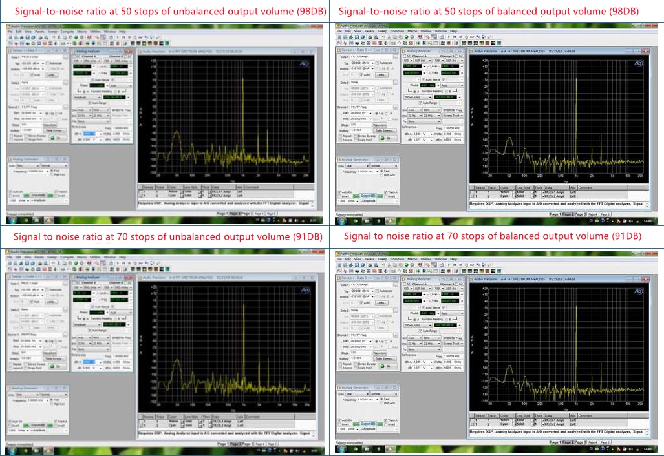
Task: Click undo arrow toolbar icon, balanced 98DB screenshot
Action: pyautogui.click(x=383, y=37)
